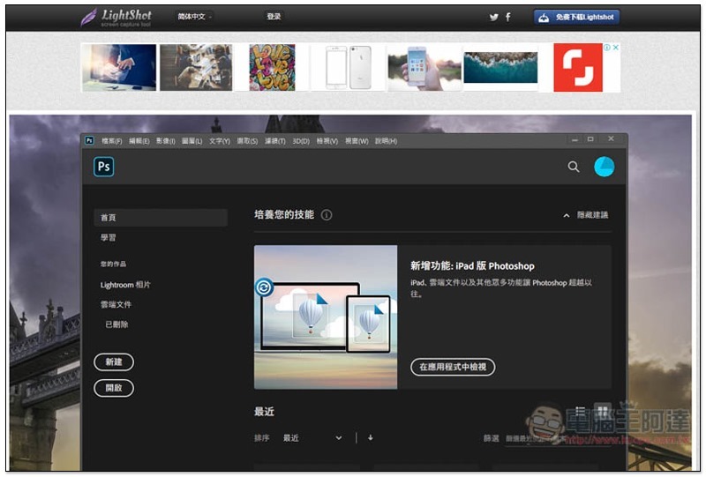
Task: Open the 3D(D) menu
Action: (301, 141)
